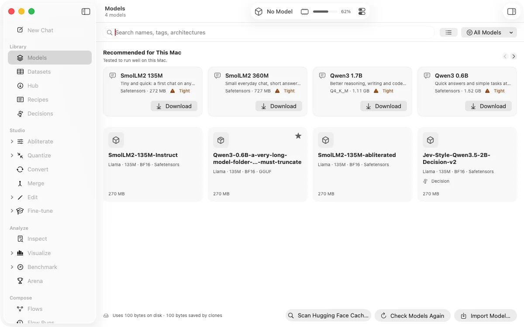Open the right inspector panel icon
The image size is (524, 327).
pos(511,12)
